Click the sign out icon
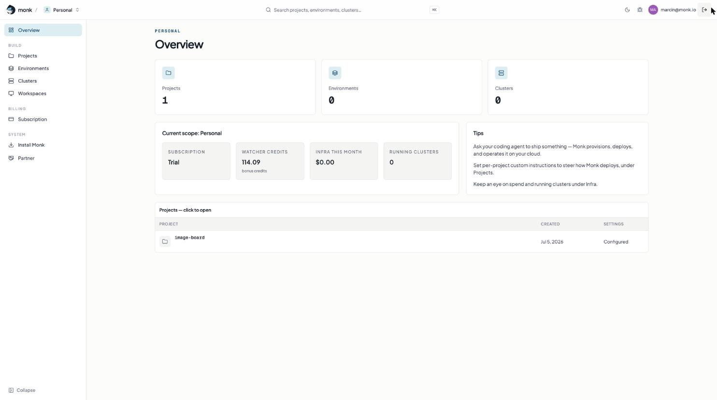The height and width of the screenshot is (400, 717). click(x=704, y=10)
